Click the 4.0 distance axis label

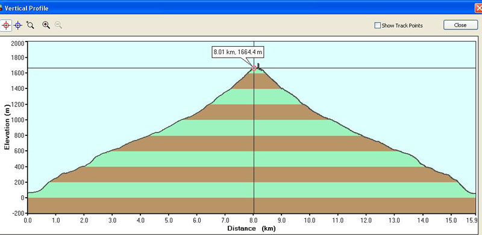point(140,220)
